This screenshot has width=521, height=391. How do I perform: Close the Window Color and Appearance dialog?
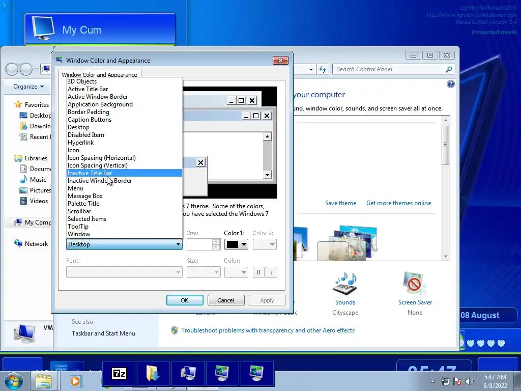[x=280, y=60]
